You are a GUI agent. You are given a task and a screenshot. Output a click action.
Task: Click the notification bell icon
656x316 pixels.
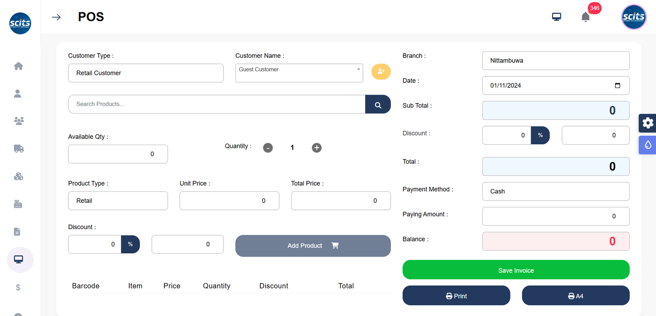coord(585,17)
